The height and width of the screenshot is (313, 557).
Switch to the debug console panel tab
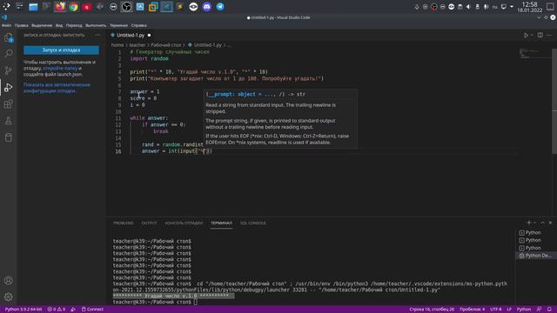(x=184, y=223)
